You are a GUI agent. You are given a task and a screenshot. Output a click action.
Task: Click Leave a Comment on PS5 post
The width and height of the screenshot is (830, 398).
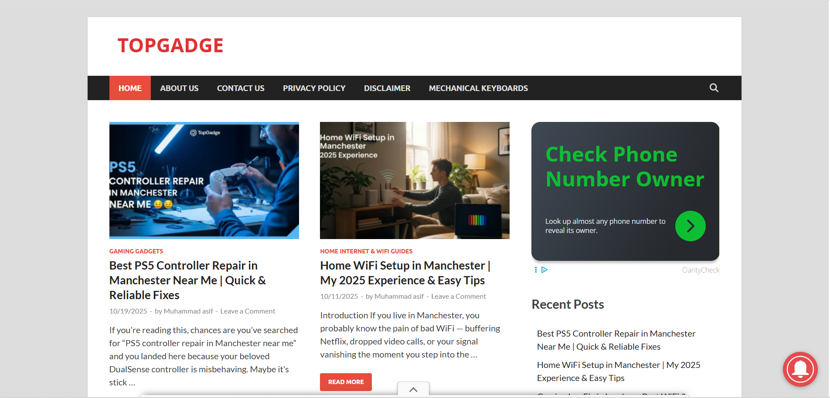[x=248, y=311]
